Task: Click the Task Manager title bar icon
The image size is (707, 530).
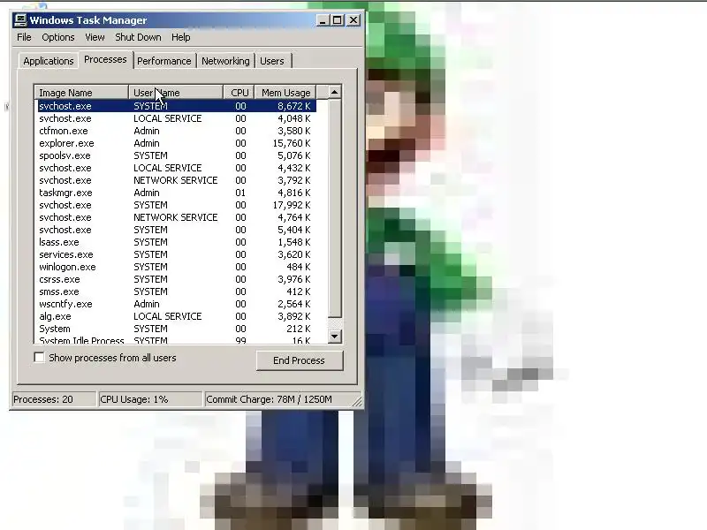Action: click(20, 20)
